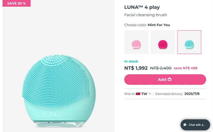The image size is (213, 132).
Task: Click the SAVE 20 % badge
Action: (16, 3)
